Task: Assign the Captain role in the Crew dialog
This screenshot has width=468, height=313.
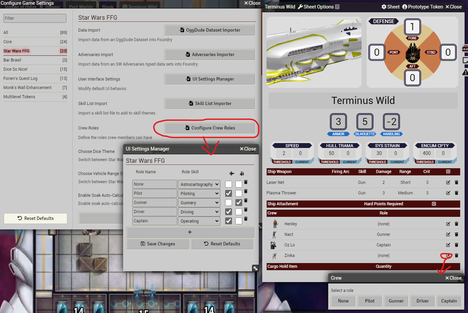Action: [449, 301]
